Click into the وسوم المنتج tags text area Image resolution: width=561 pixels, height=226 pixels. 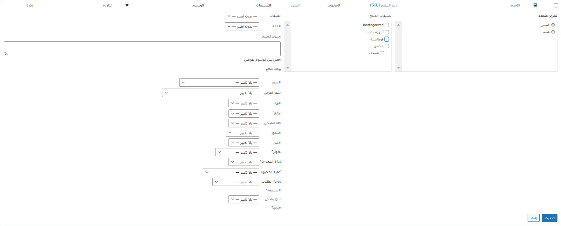pyautogui.click(x=143, y=49)
